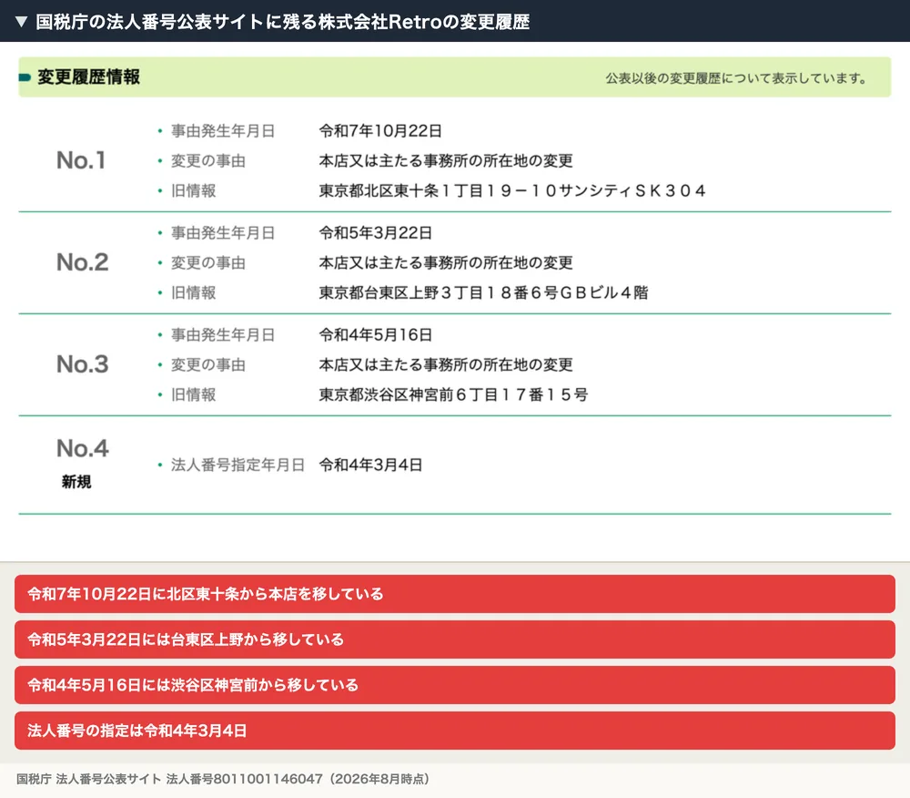Click the 旧情報 label in No.1
This screenshot has width=910, height=798.
pyautogui.click(x=193, y=190)
